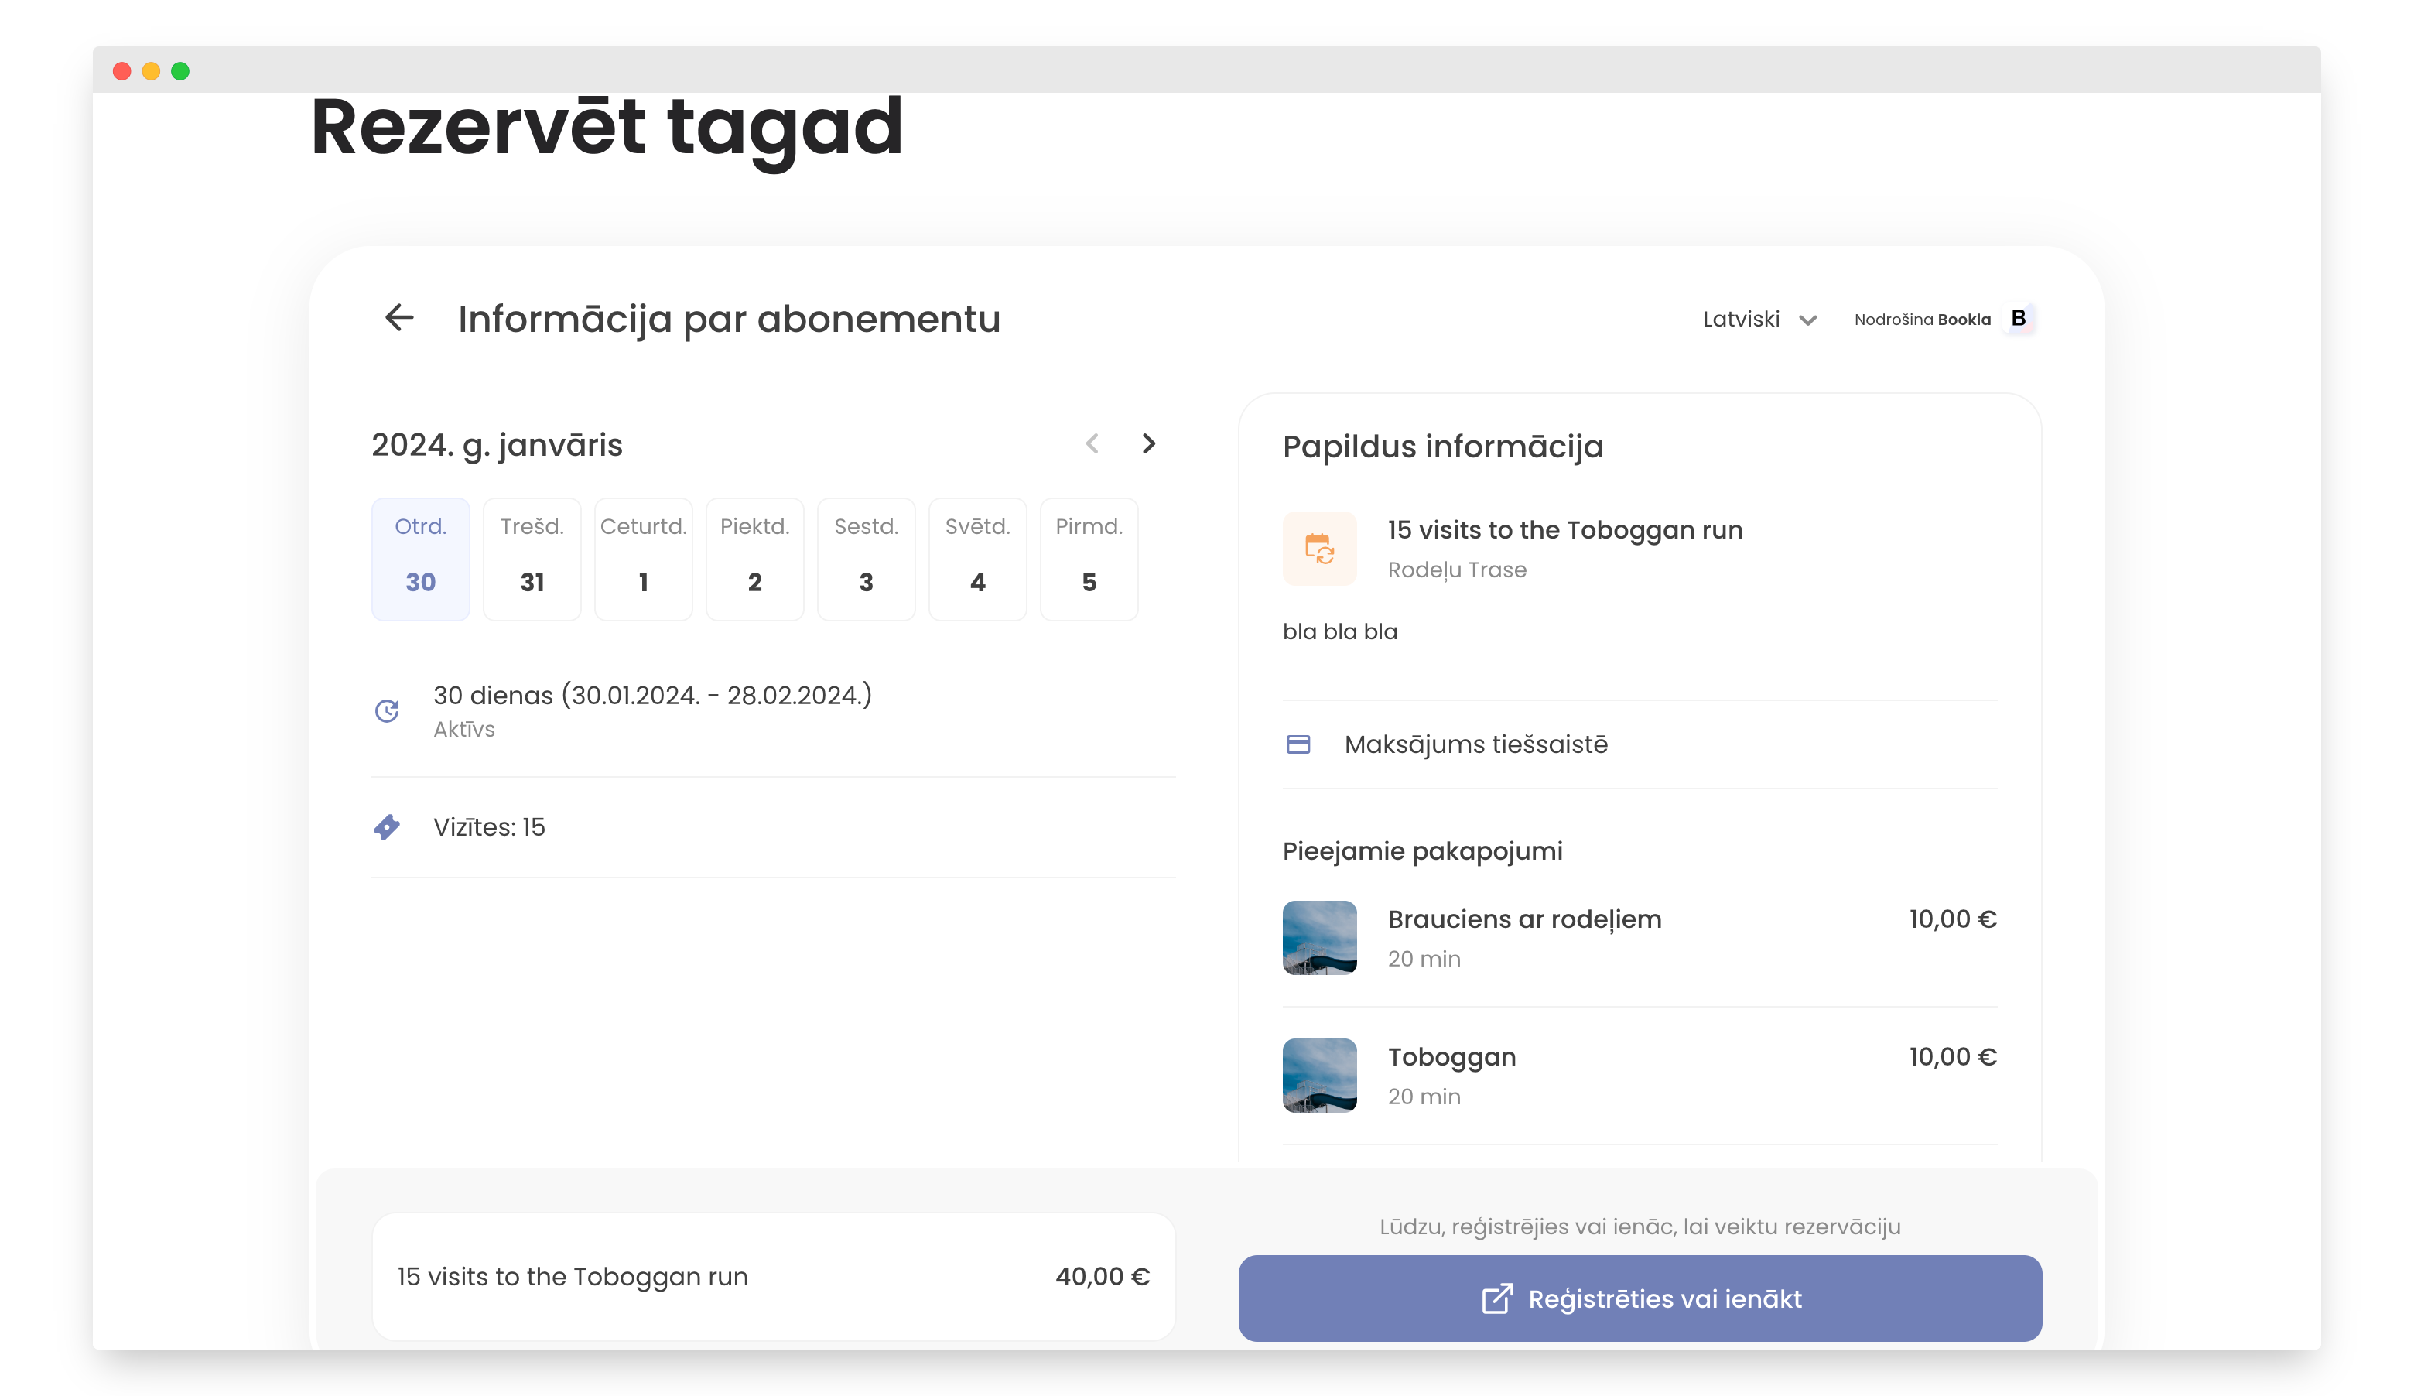
Task: Click the clock icon beside 30 dienas
Action: [x=387, y=710]
